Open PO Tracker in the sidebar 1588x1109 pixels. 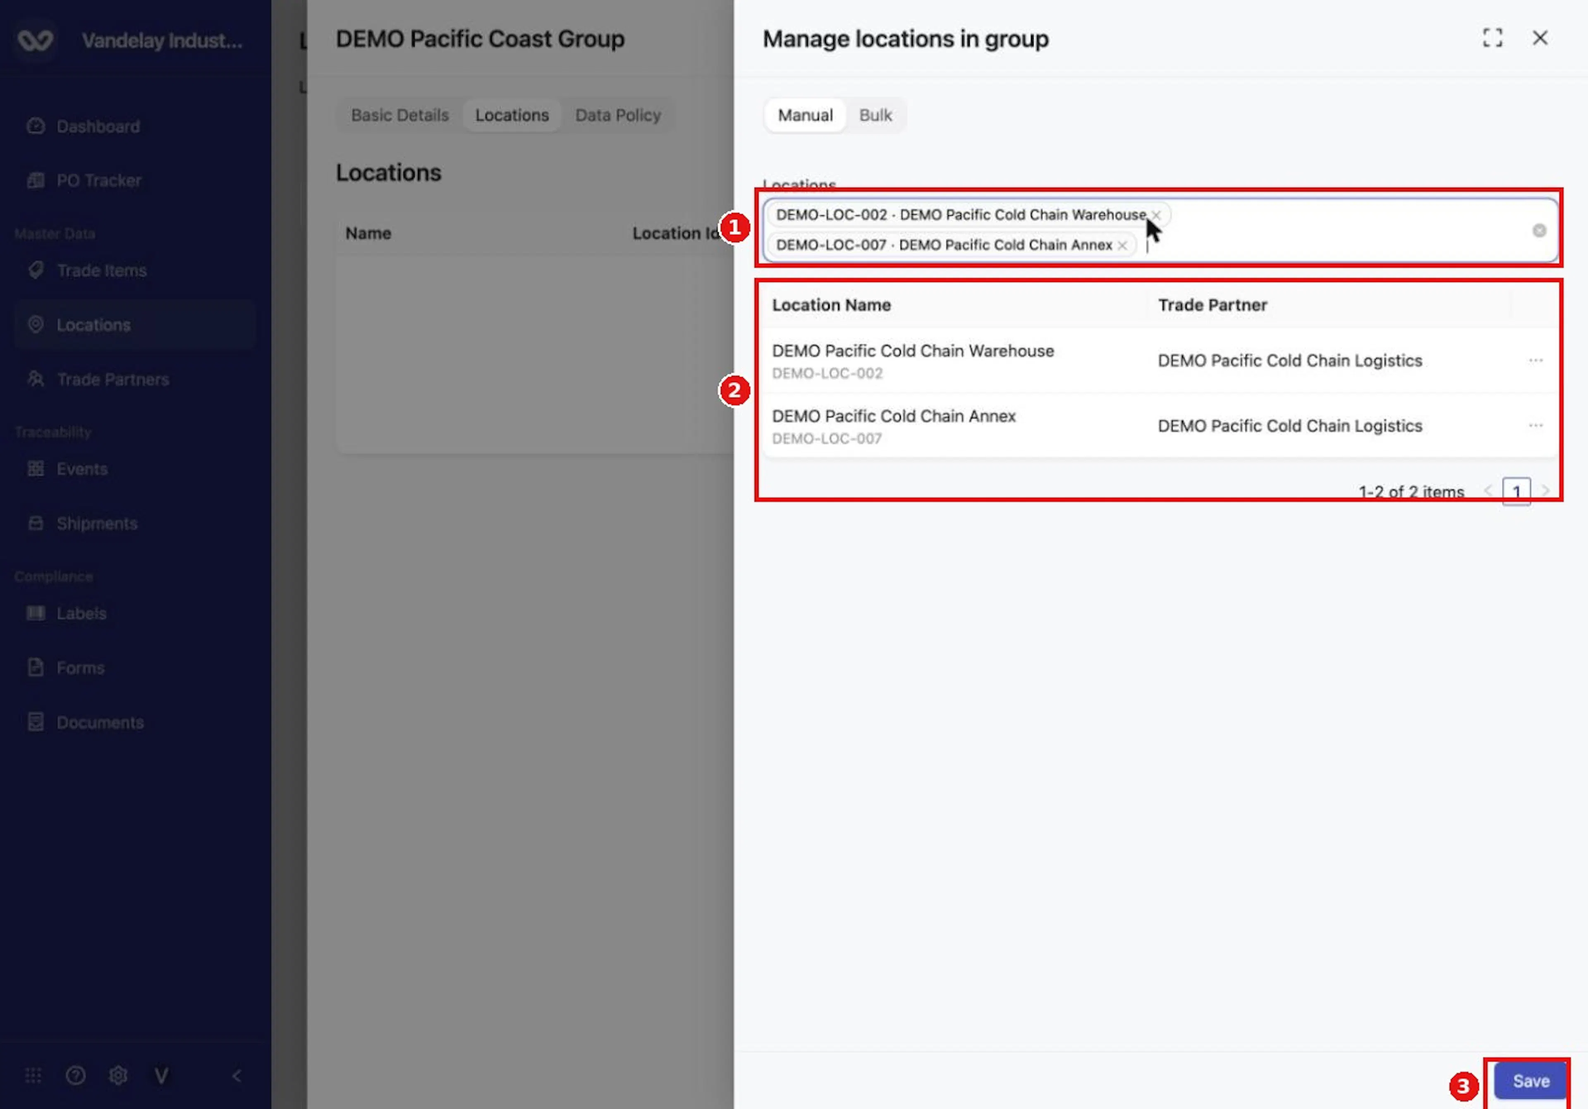tap(99, 180)
